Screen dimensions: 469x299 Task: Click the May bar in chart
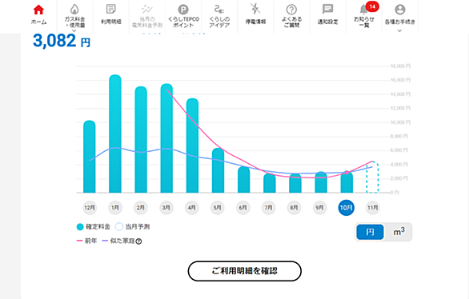tap(218, 170)
